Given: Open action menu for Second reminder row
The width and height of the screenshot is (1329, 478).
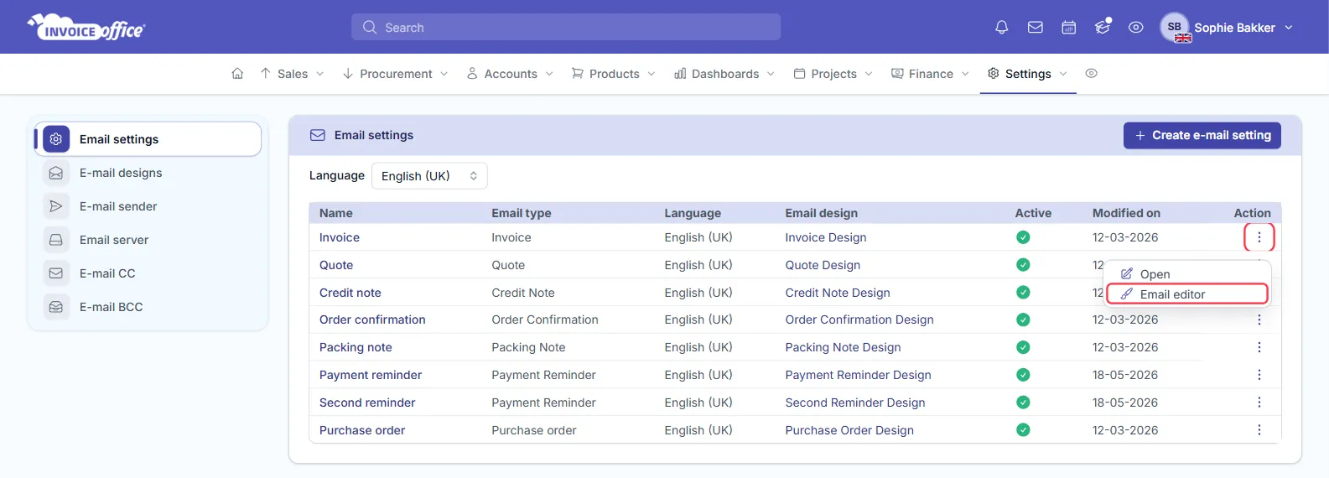Looking at the screenshot, I should (1259, 403).
